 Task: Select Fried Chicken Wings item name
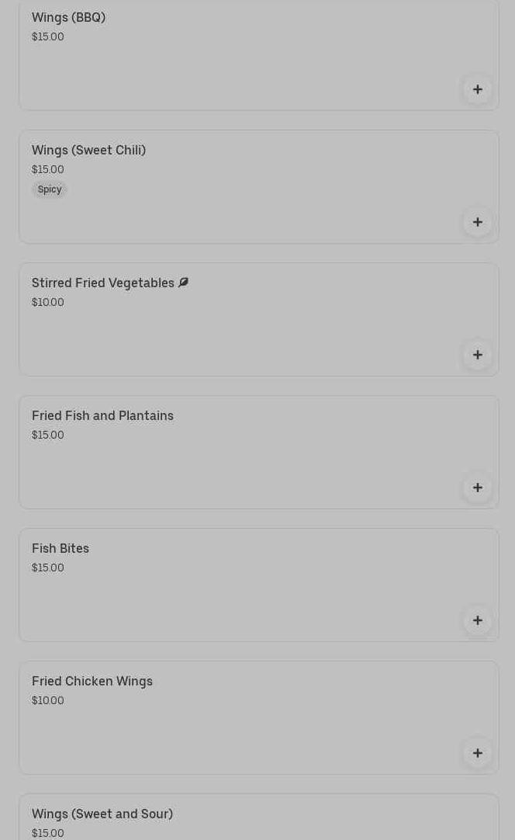click(x=92, y=681)
